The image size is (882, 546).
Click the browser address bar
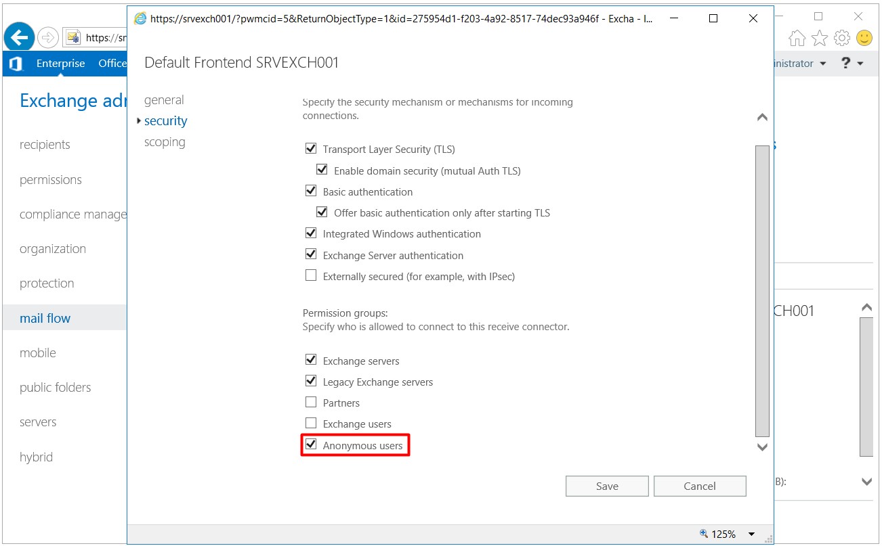[x=96, y=38]
